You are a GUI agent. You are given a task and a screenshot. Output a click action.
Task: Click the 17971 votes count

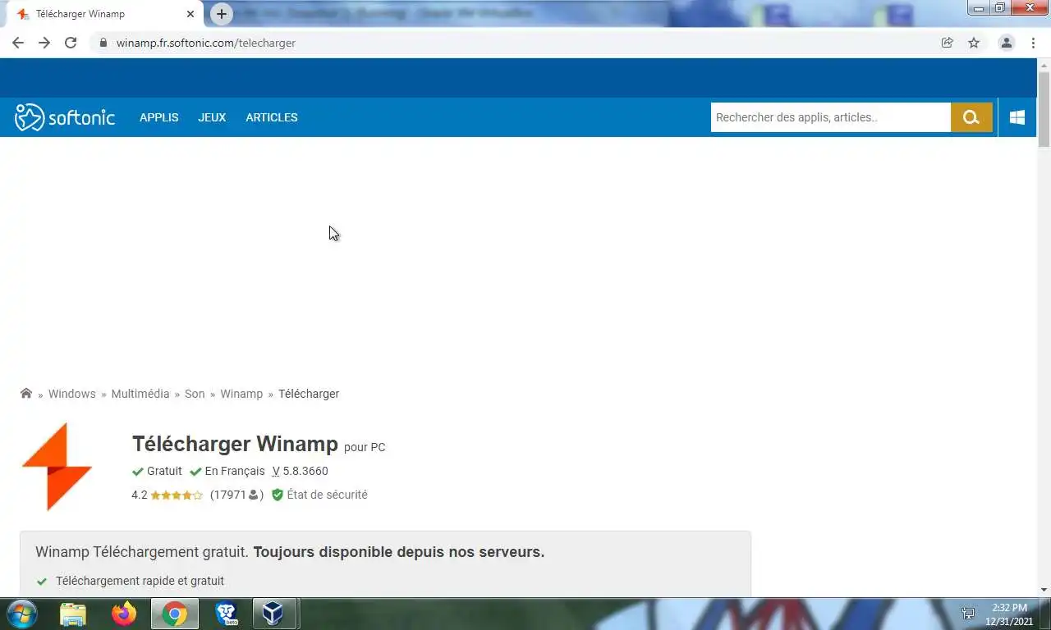point(228,495)
